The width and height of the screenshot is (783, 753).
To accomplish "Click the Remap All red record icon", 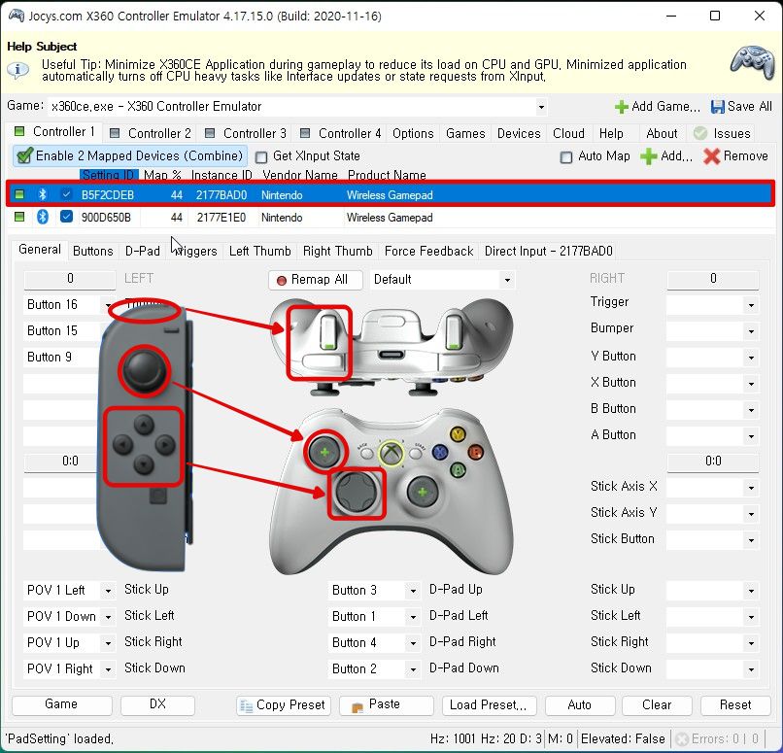I will tap(282, 281).
